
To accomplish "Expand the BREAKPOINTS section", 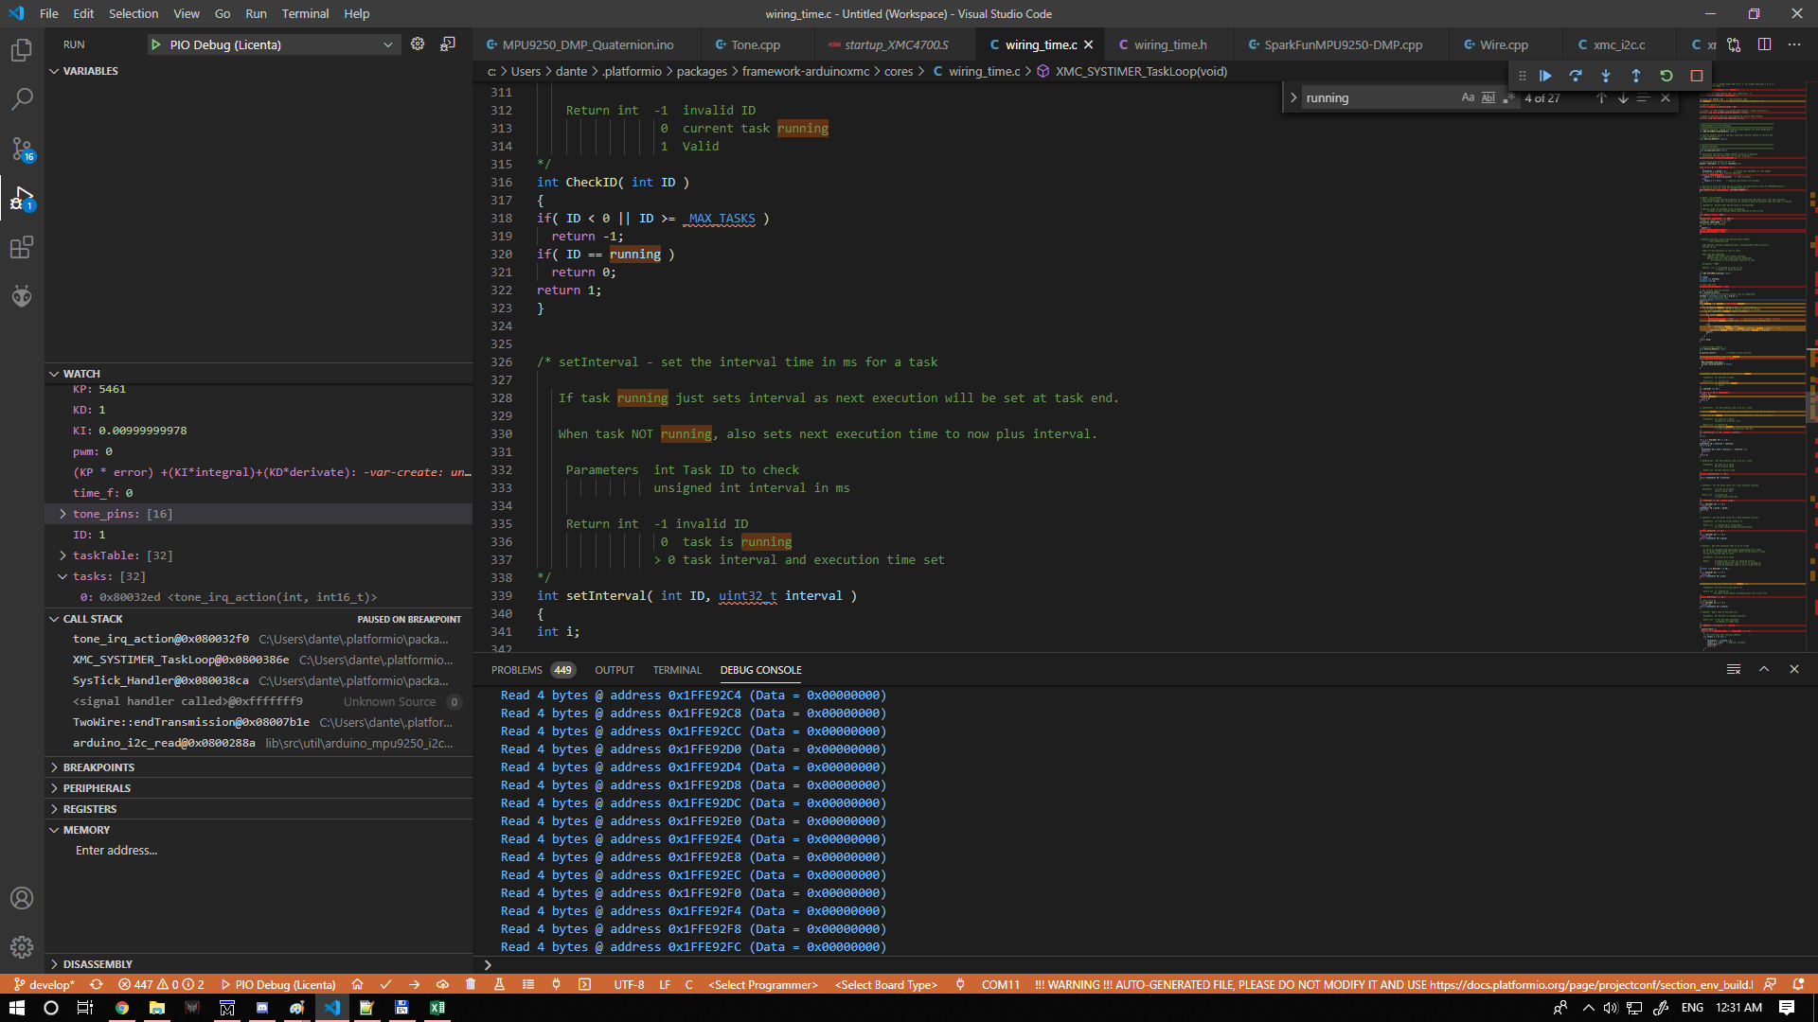I will (x=98, y=767).
